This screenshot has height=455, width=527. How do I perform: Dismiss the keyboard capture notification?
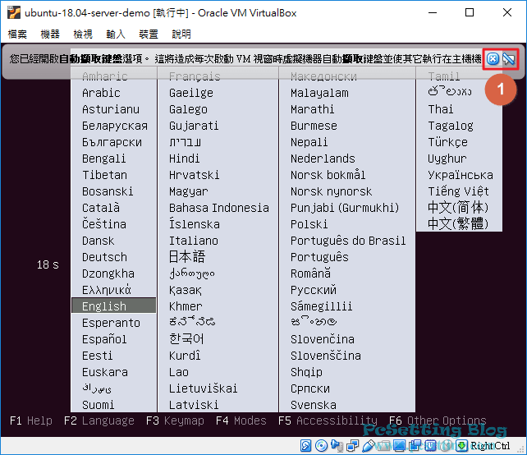coord(493,58)
